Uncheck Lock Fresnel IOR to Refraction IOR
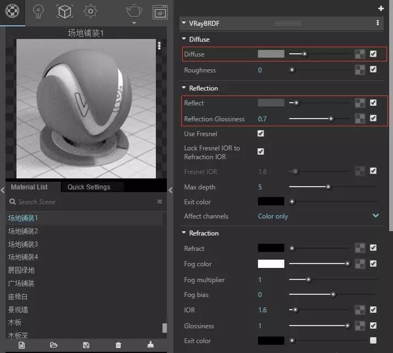393x353 pixels. pyautogui.click(x=261, y=152)
